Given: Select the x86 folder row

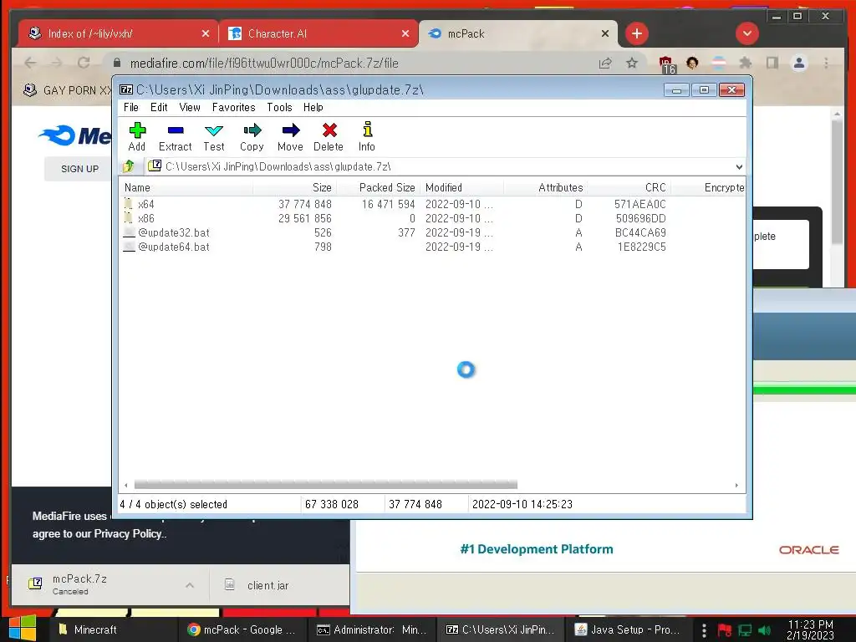Looking at the screenshot, I should coord(431,218).
